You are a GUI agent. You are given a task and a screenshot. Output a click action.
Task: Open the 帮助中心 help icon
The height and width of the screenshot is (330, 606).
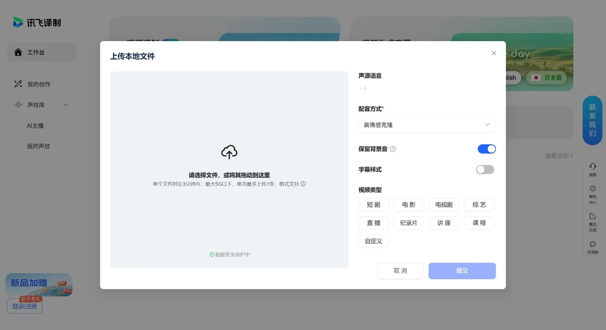[593, 189]
